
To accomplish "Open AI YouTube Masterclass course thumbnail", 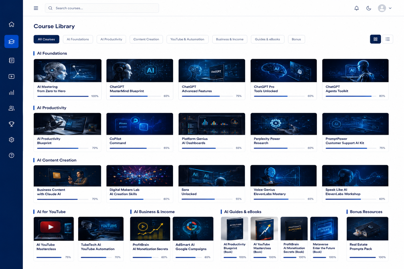I will (x=54, y=229).
